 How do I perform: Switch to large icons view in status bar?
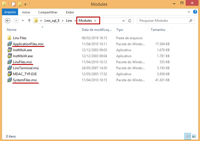194,136
